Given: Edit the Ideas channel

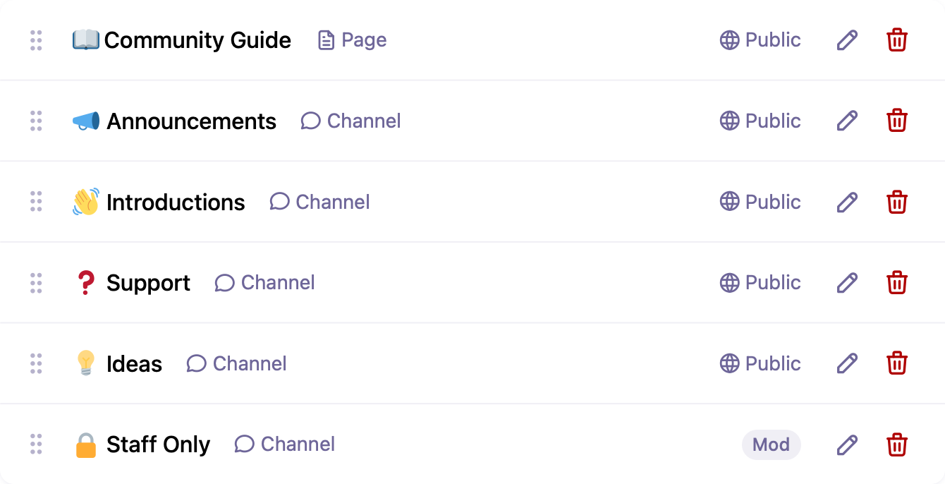Looking at the screenshot, I should click(847, 363).
